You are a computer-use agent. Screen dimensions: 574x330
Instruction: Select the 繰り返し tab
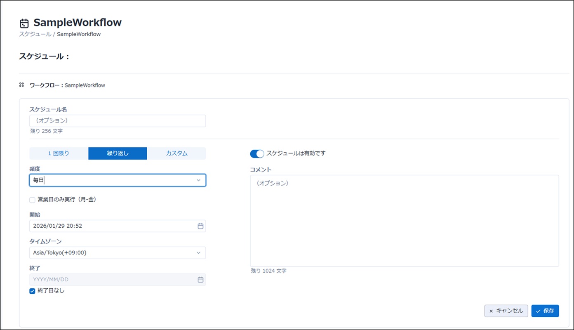[118, 153]
